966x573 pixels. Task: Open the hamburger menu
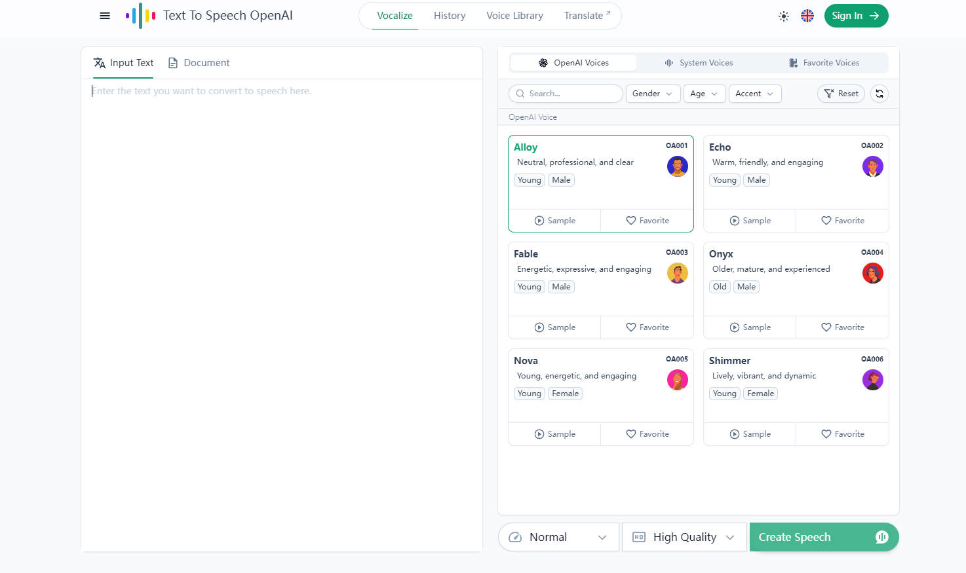tap(104, 15)
